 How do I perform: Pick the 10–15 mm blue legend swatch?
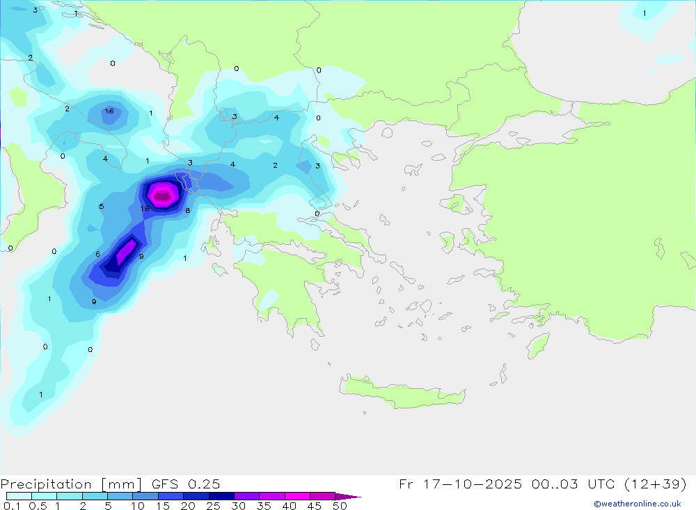coord(145,496)
